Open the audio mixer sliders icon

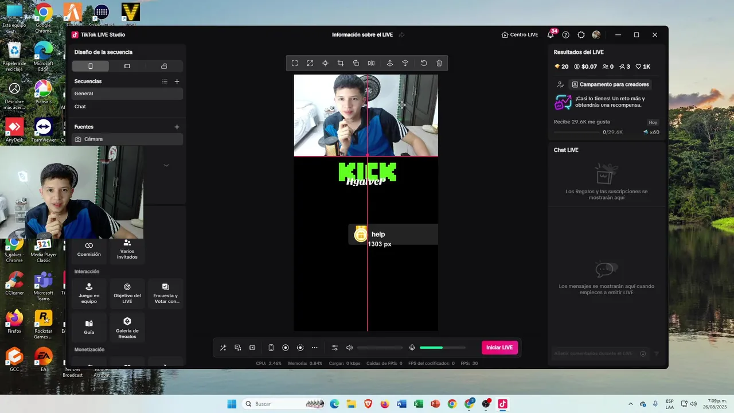pos(335,348)
